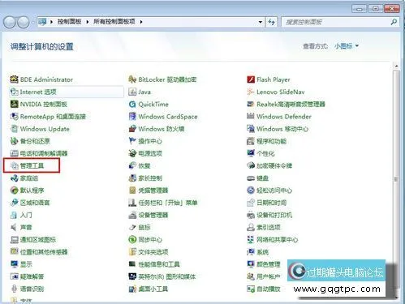
Task: Expand the address bar history dropdown
Action: tap(261, 22)
